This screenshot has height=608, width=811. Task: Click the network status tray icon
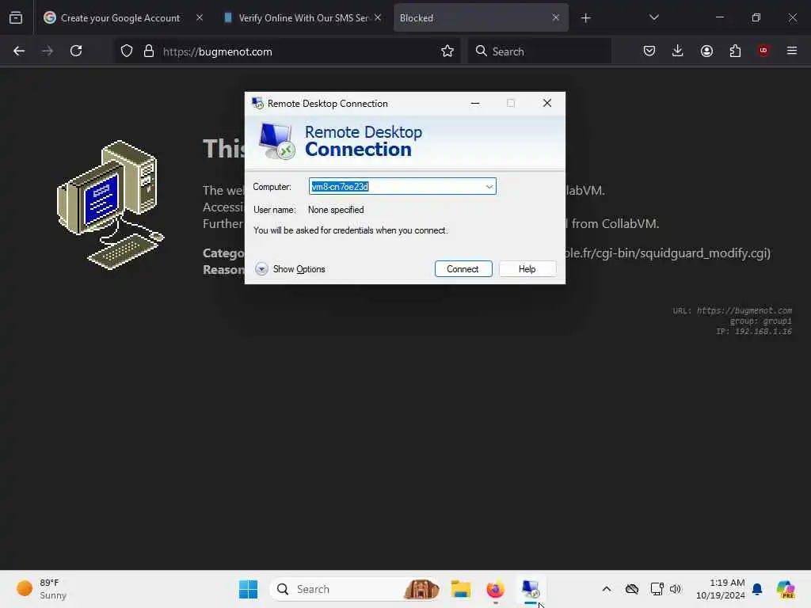pos(657,589)
